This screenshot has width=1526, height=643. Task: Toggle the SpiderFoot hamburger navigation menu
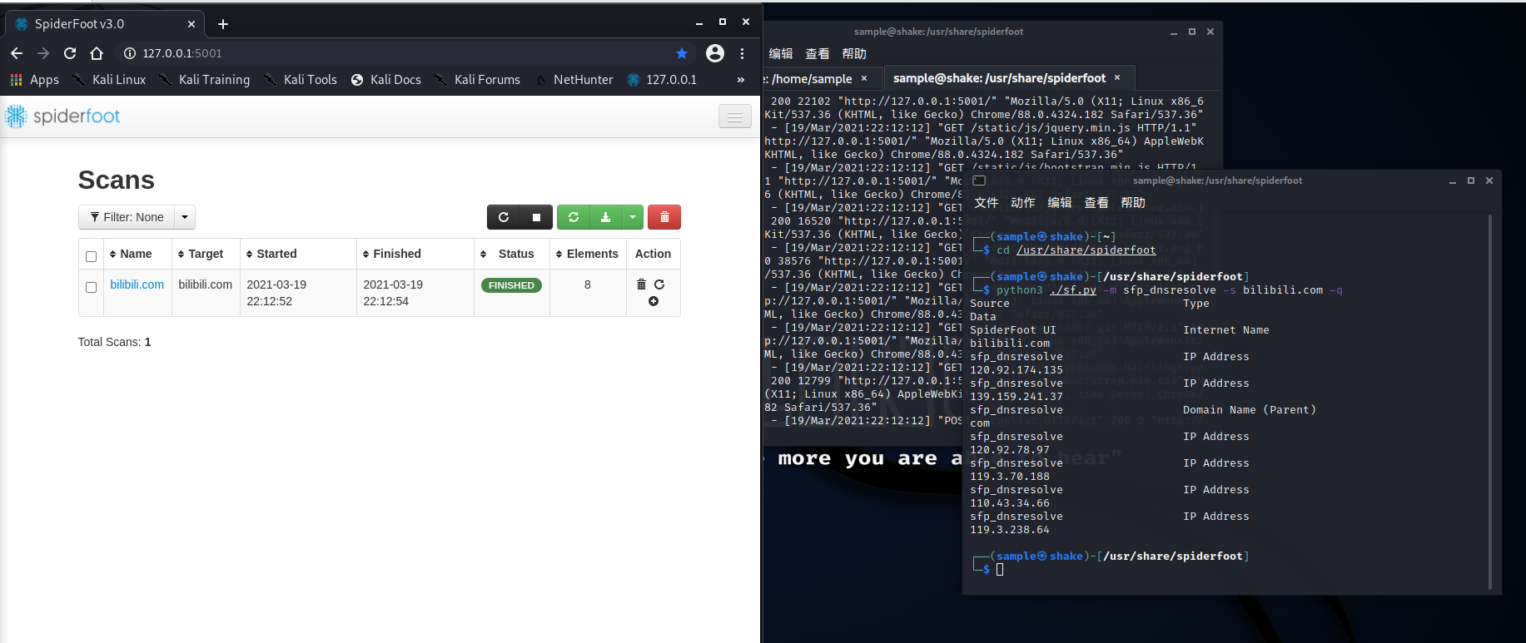[x=735, y=116]
